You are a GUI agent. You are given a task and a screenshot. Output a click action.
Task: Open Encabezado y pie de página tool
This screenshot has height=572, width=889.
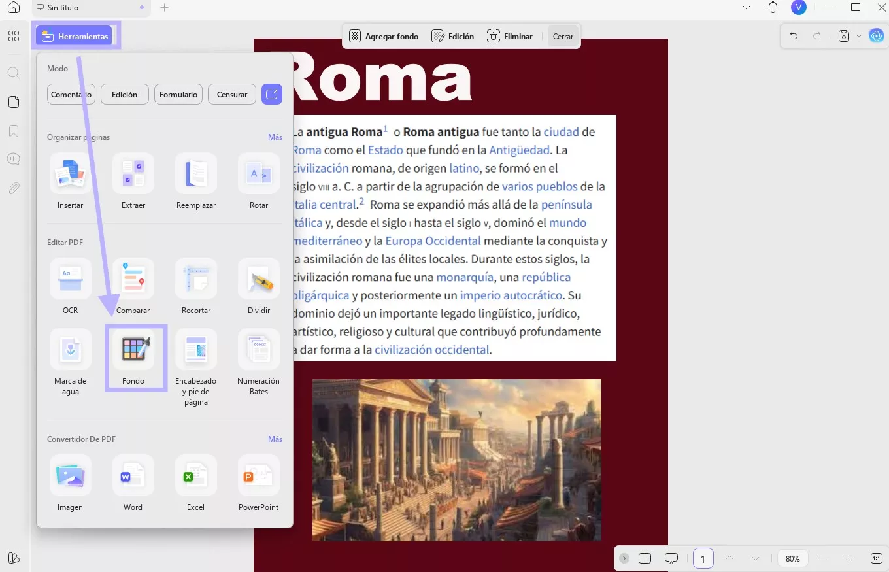pos(196,367)
